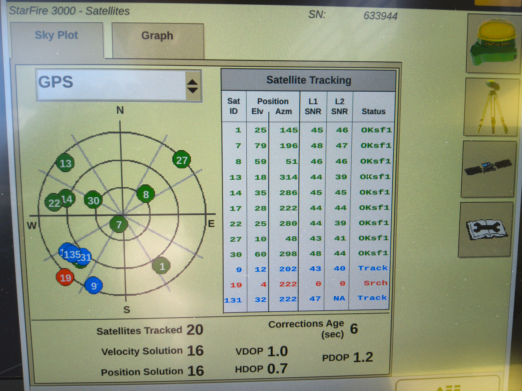Click Sat ID 17 in tracking table
This screenshot has width=522, height=391.
[x=236, y=208]
